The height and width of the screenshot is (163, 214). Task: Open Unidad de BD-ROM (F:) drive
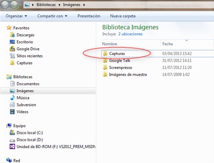click(56, 146)
